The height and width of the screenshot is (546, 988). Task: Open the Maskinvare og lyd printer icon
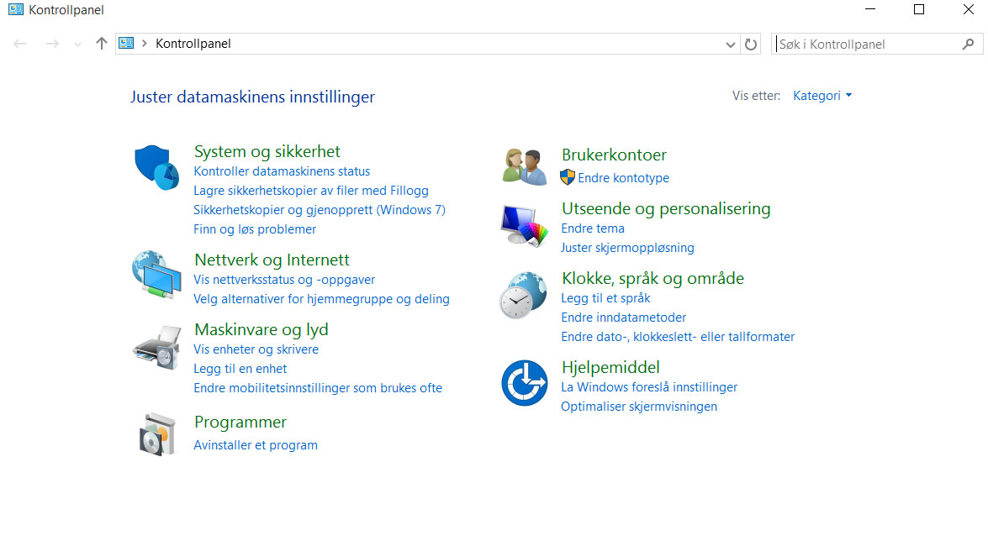click(157, 347)
